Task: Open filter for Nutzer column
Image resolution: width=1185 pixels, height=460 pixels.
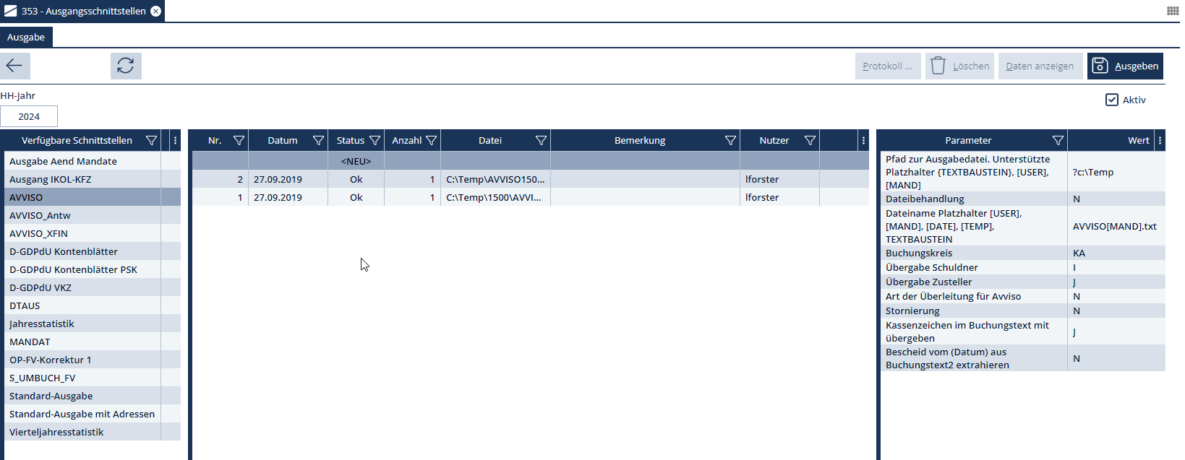Action: pos(810,141)
